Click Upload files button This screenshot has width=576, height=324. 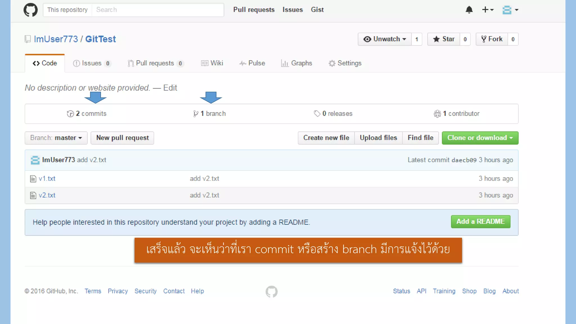[x=378, y=138]
